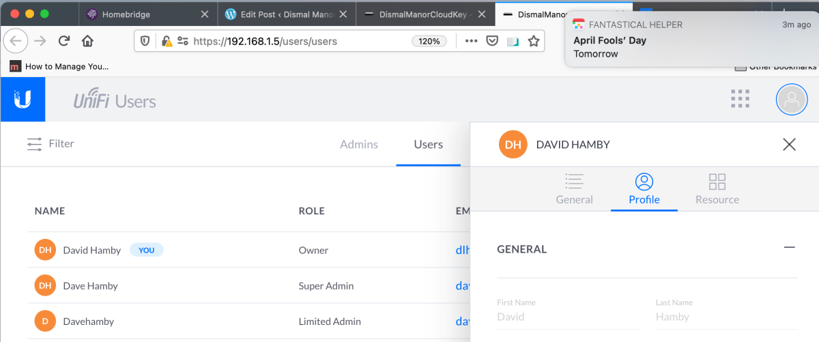Image resolution: width=819 pixels, height=342 pixels.
Task: Open the General tab in panel
Action: point(574,189)
